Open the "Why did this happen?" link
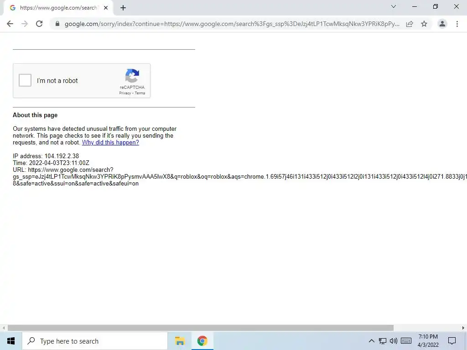Viewport: 467px width, 350px height. 110,142
